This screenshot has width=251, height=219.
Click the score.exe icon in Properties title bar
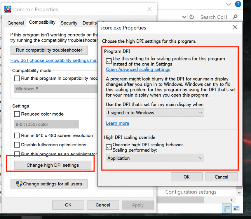(x=8, y=9)
